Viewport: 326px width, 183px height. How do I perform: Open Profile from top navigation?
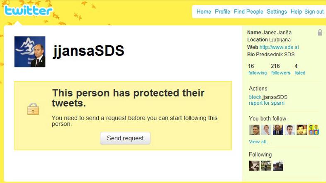[x=222, y=12]
